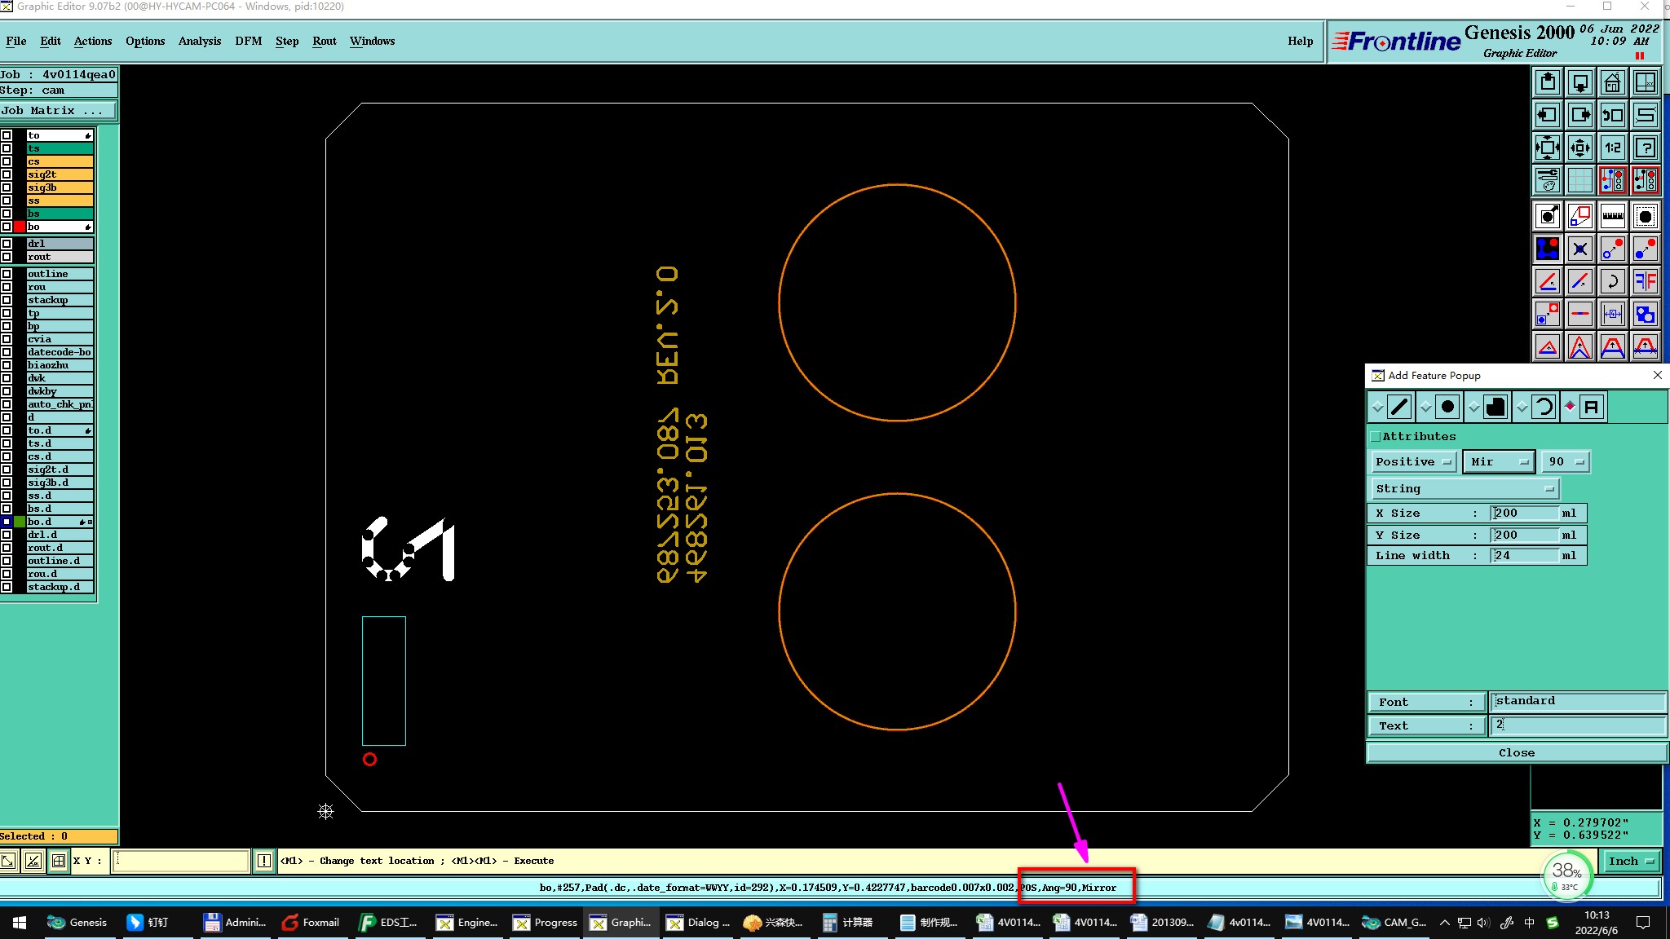Click the 1:2 zoom scale icon
Screen dimensions: 1670x939
point(1612,148)
